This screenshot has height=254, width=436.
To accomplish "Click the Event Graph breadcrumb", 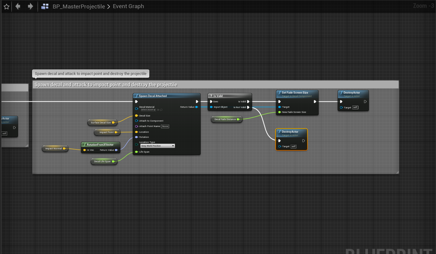I will pyautogui.click(x=128, y=6).
